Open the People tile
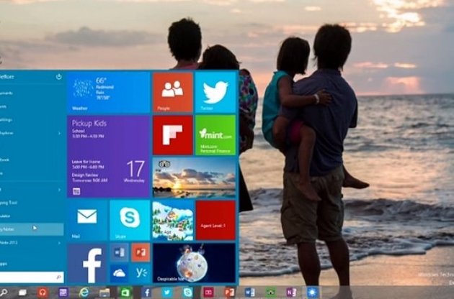The image size is (454, 299). 173,92
